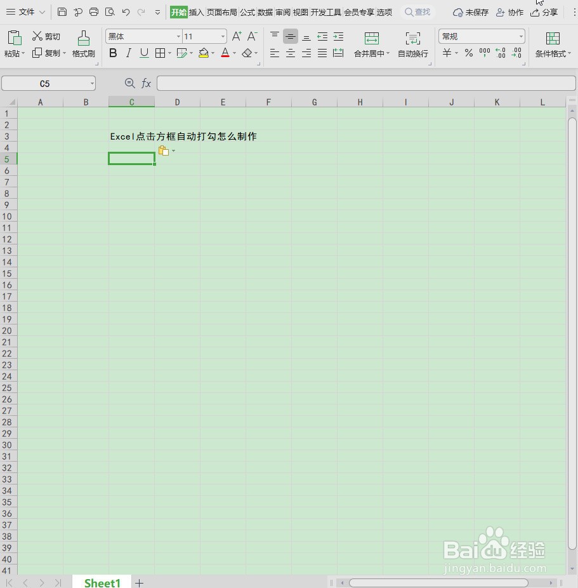
Task: Toggle bold formatting
Action: click(113, 53)
